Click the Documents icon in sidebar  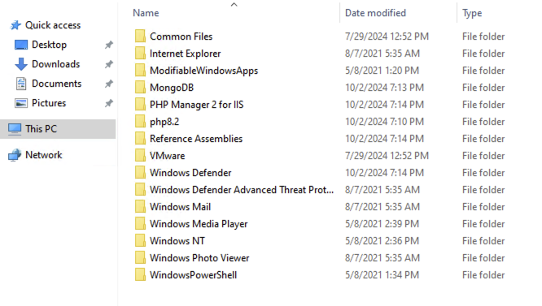tap(21, 84)
